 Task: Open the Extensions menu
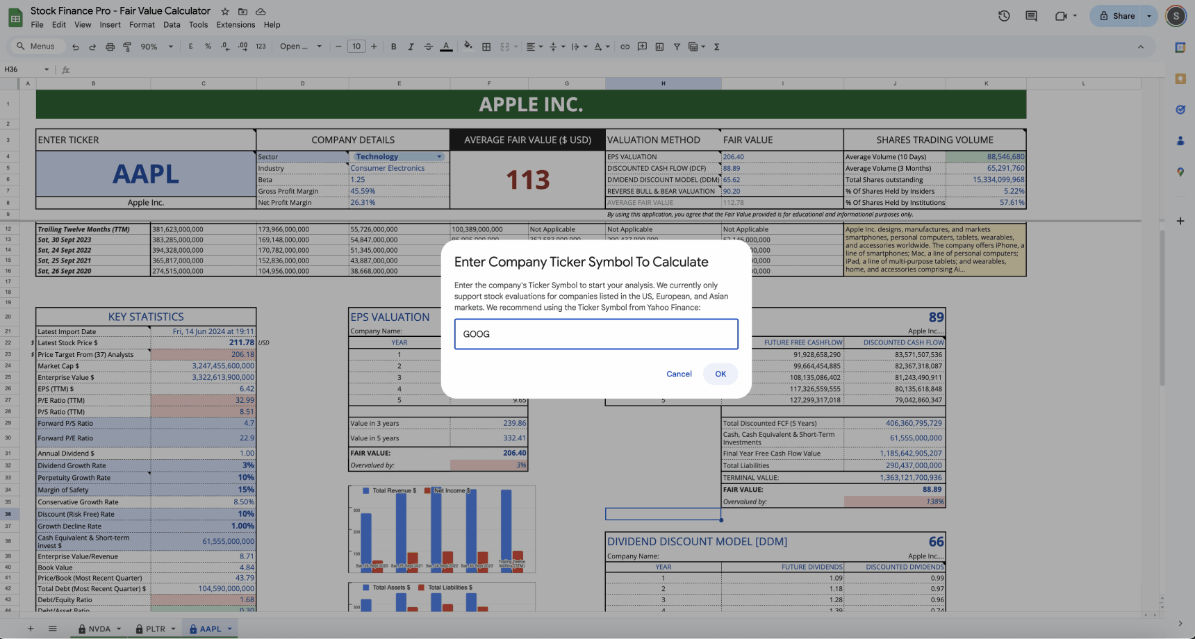236,24
